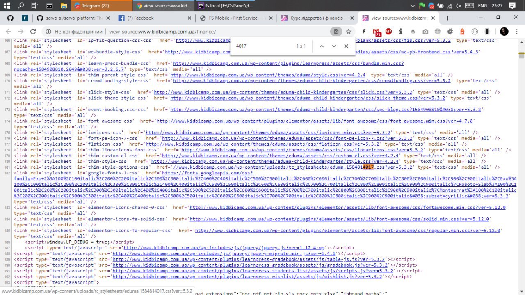
Task: Reload the current page
Action: pyautogui.click(x=33, y=32)
